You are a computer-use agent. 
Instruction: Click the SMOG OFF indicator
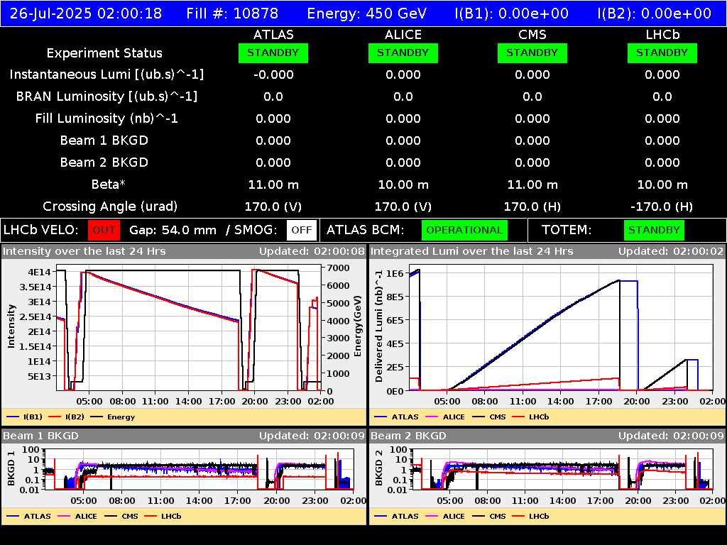[301, 231]
